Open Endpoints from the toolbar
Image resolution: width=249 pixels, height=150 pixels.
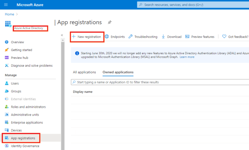coord(115,37)
